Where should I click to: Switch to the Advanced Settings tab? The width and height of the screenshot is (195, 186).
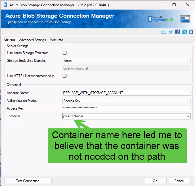33,40
